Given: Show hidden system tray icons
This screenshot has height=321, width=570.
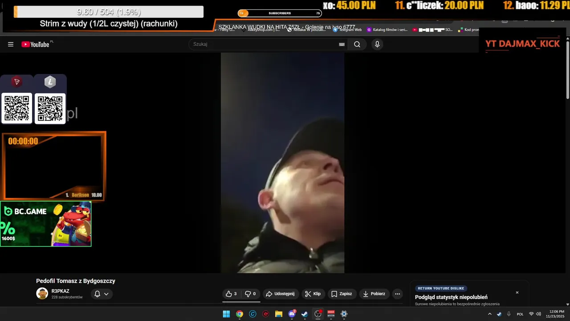Looking at the screenshot, I should [x=490, y=314].
